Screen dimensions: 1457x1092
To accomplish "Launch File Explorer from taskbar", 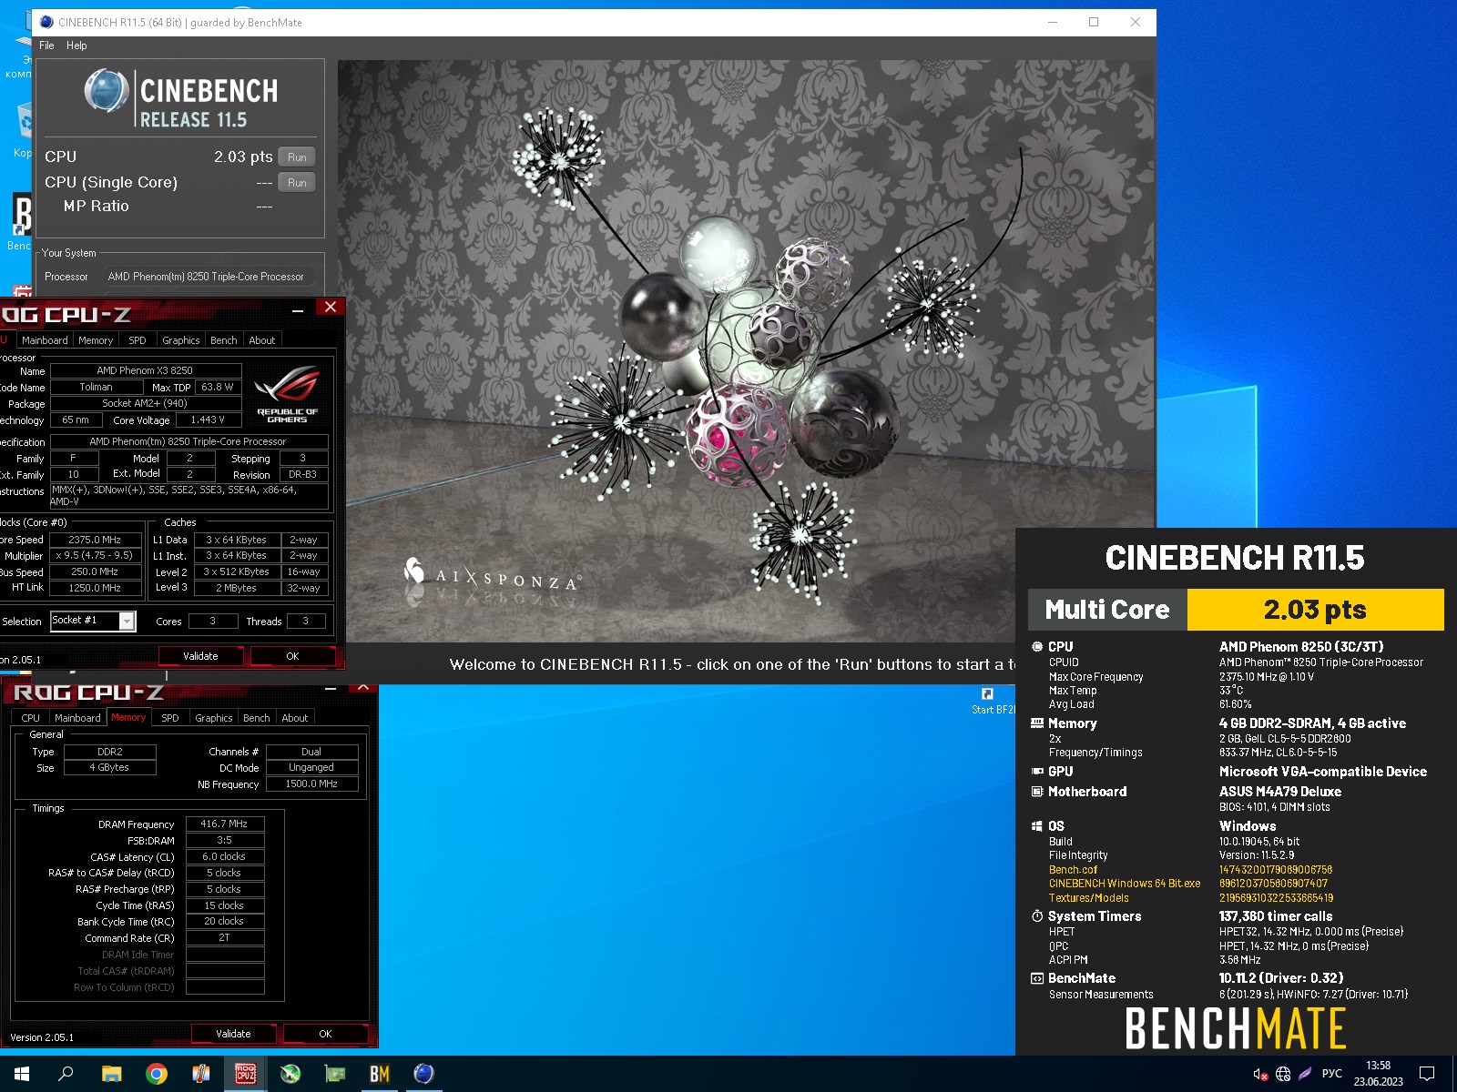I will 111,1074.
